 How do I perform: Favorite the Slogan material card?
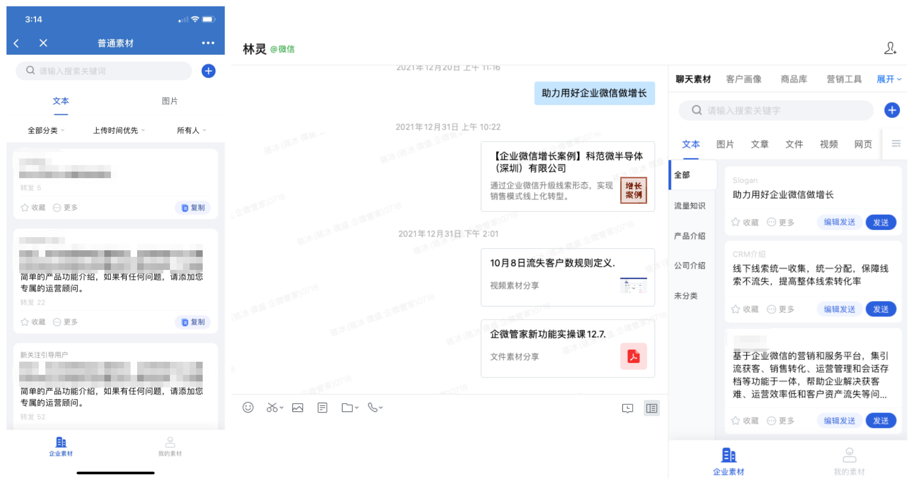(x=745, y=222)
